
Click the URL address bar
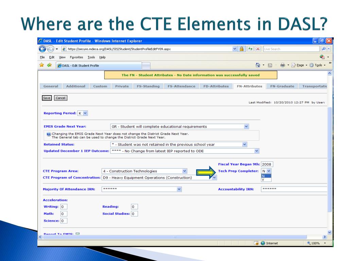[147, 49]
